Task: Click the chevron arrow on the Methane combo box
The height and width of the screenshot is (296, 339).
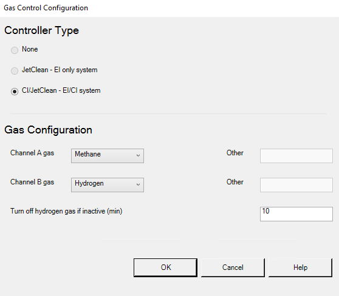Action: 138,155
